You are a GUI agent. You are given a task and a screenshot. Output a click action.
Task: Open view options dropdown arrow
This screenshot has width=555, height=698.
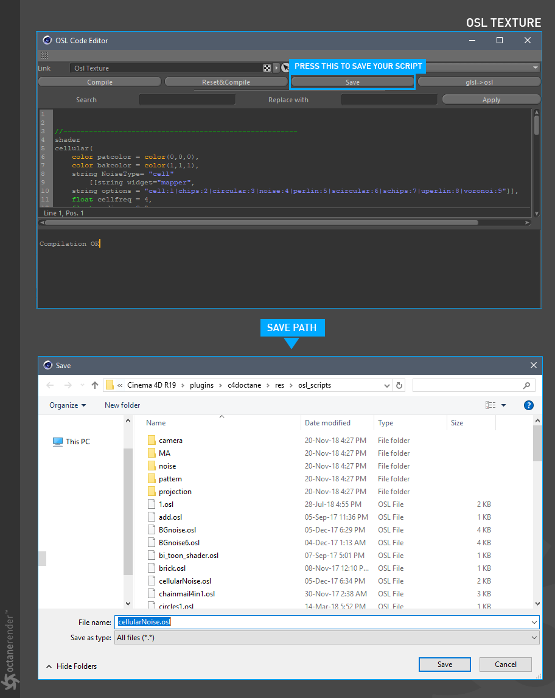[504, 405]
